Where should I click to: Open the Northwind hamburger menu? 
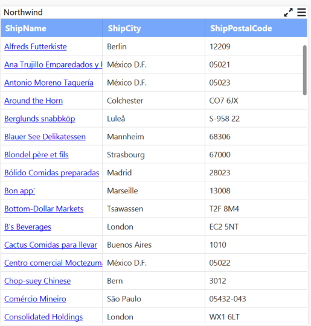pos(301,12)
